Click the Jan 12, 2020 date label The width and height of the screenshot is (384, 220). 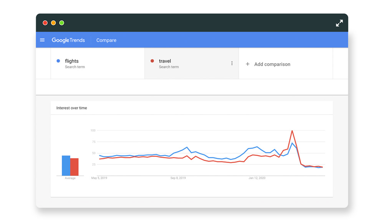pos(257,178)
